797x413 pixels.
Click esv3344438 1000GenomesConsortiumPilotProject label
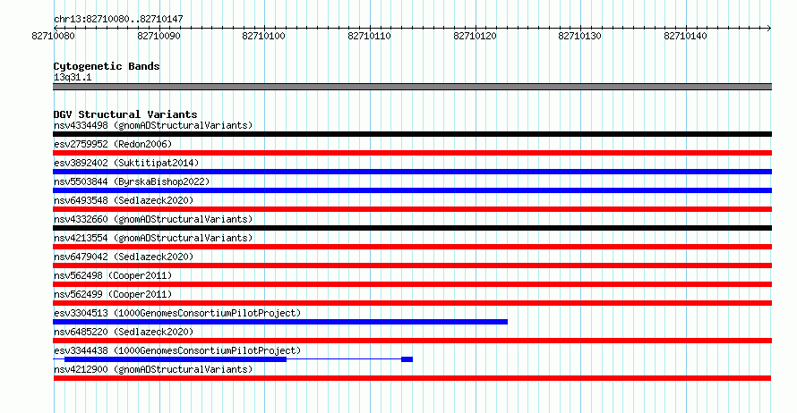(177, 350)
